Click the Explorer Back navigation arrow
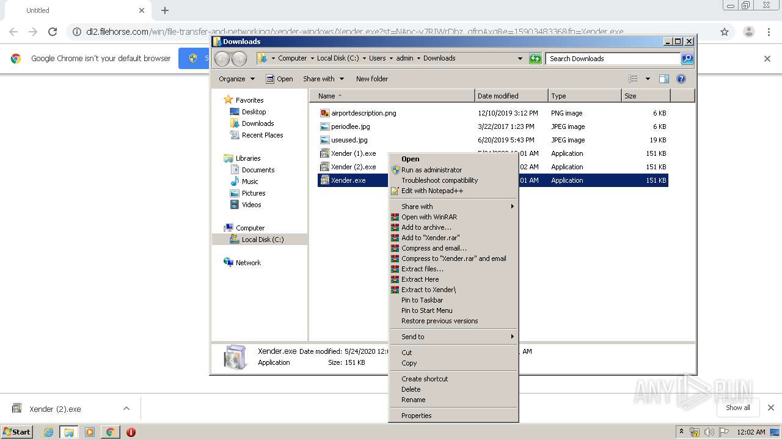782x440 pixels. (x=222, y=59)
